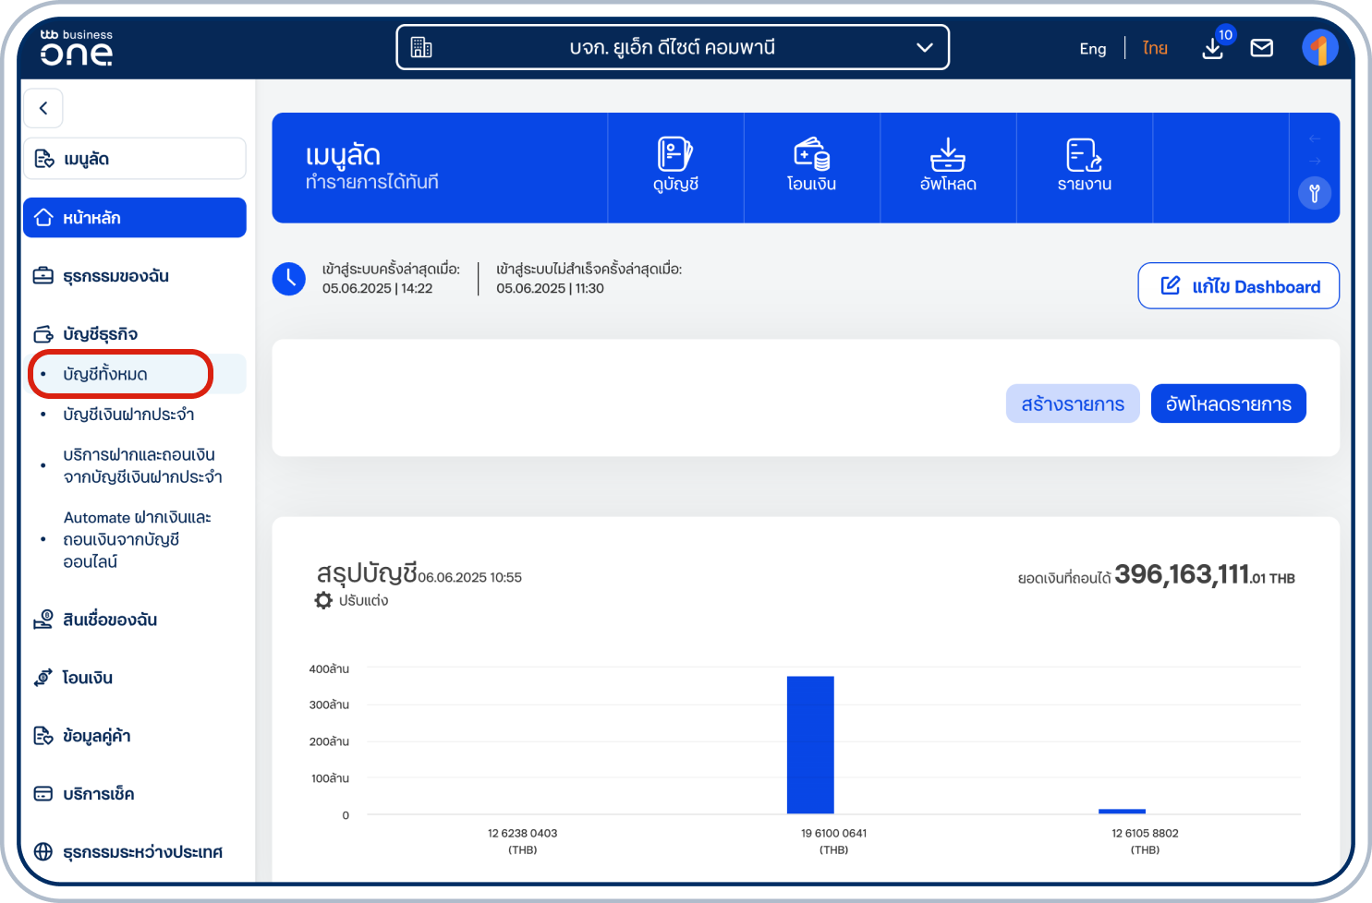
Task: Open หน้าหลัก home menu item
Action: [x=134, y=218]
